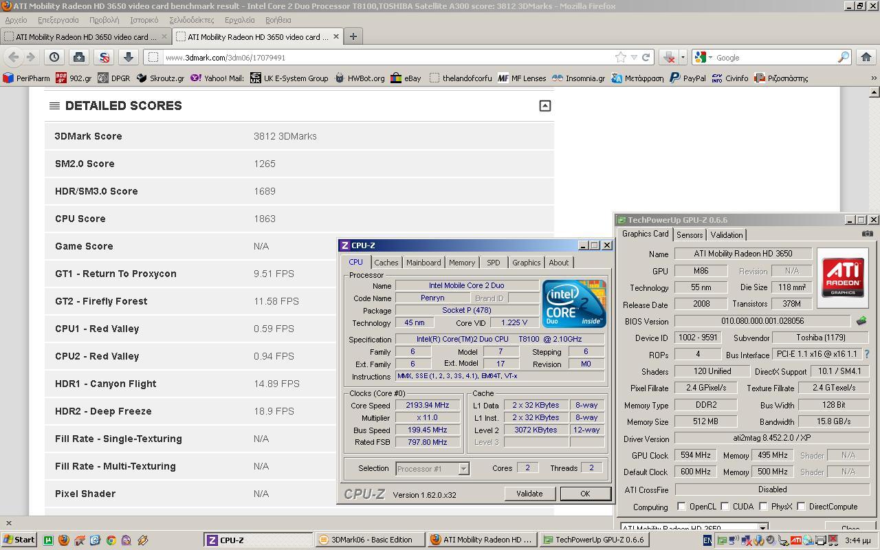
Task: Open the GPU selector dropdown in GPU-Z
Action: tap(762, 528)
